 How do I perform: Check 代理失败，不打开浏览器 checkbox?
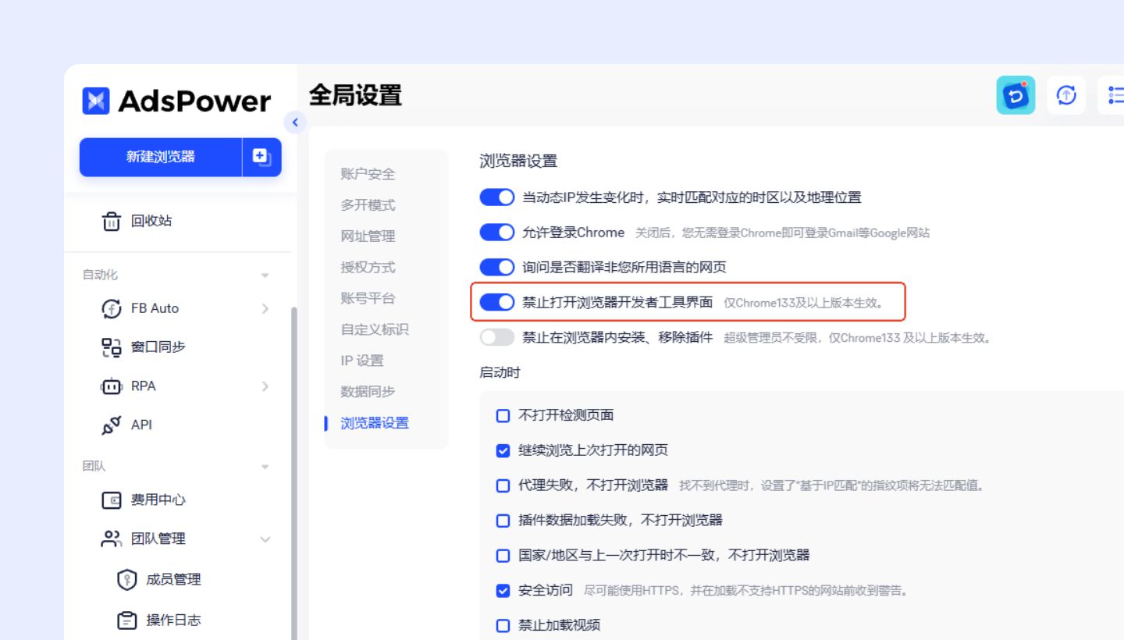pyautogui.click(x=503, y=485)
